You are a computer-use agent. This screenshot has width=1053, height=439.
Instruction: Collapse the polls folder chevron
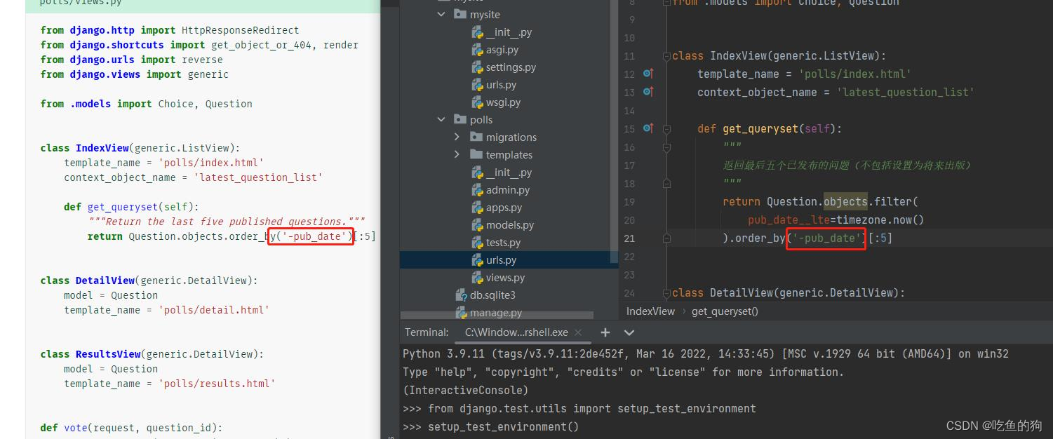[441, 119]
